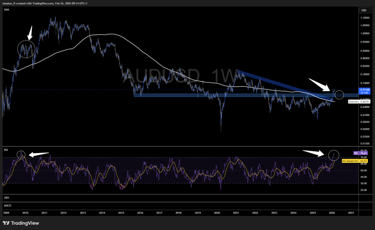Open the USD currency selector

[365, 10]
